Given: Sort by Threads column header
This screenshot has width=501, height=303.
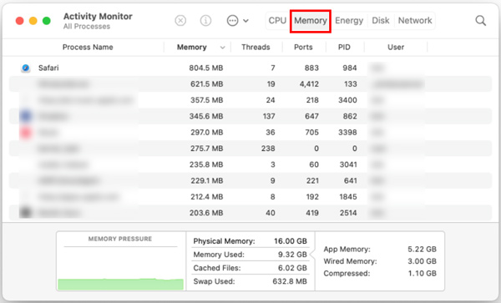Looking at the screenshot, I should [256, 48].
